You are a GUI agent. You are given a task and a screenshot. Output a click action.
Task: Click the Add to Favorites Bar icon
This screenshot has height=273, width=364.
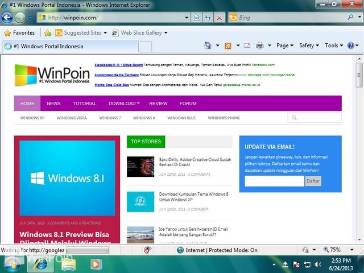tap(48, 33)
